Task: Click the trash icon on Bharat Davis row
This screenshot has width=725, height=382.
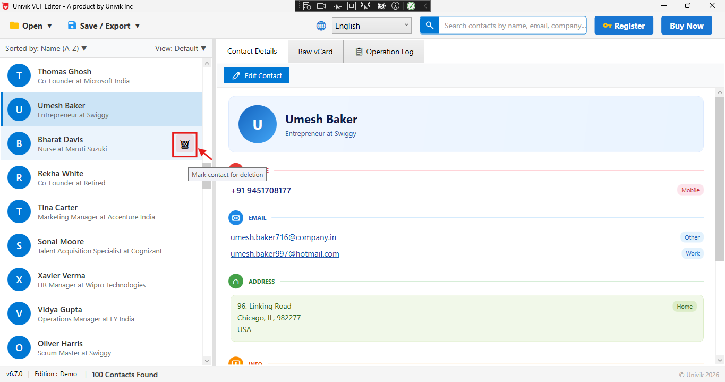Action: click(185, 144)
